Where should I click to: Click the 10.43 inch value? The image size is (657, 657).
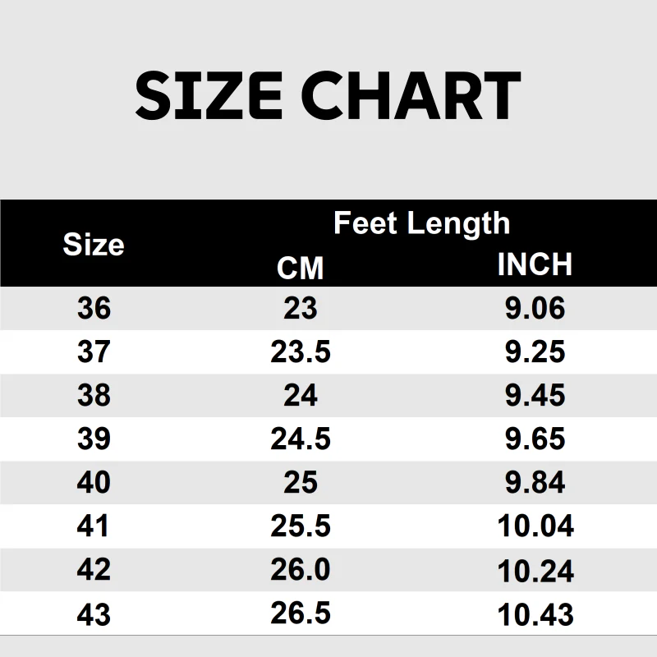pos(535,613)
